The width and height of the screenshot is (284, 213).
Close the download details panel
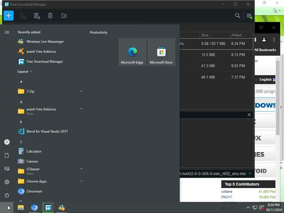tap(249, 115)
